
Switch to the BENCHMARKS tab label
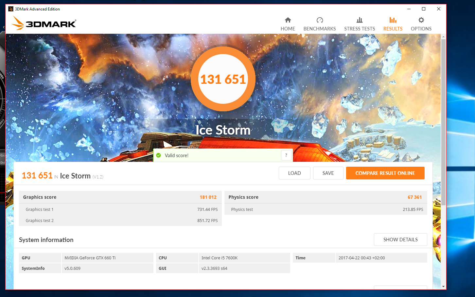click(x=320, y=29)
